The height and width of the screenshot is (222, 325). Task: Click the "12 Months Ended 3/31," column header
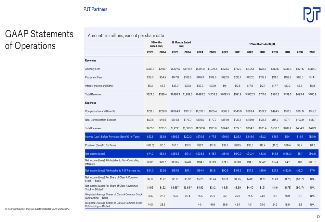pos(181,44)
